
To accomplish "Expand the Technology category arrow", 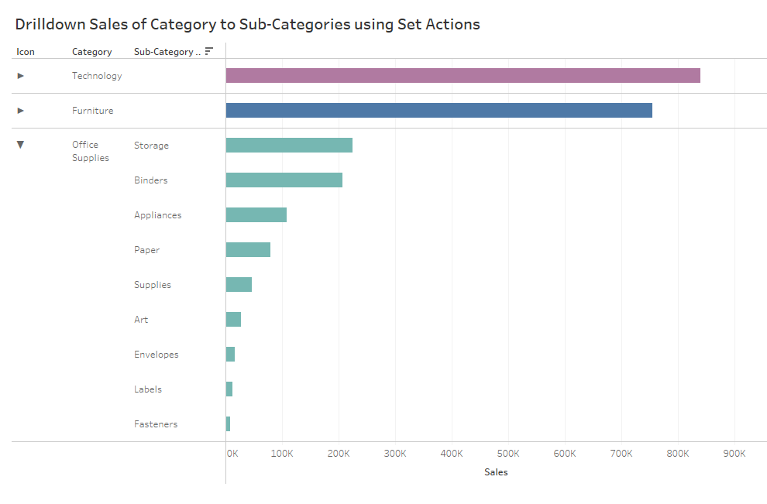I will tap(21, 76).
